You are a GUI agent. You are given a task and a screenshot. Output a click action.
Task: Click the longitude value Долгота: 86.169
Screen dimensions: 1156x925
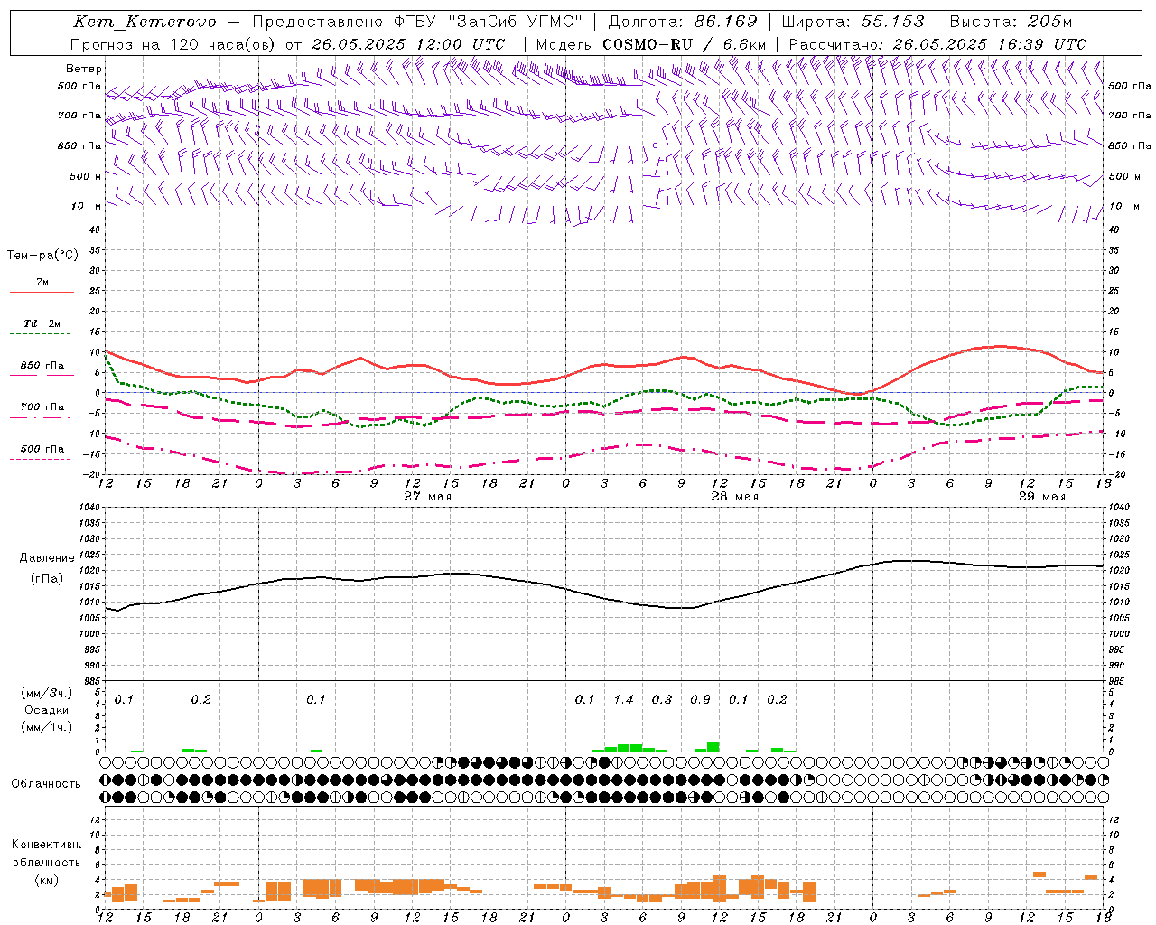coord(683,22)
